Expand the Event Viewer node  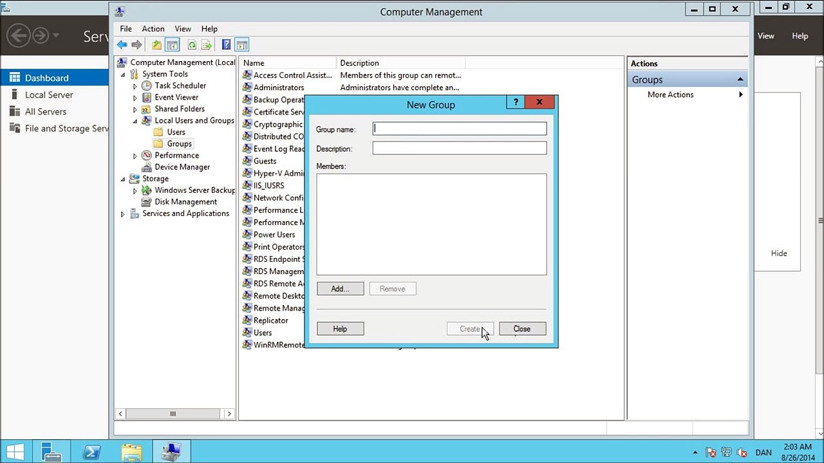click(x=135, y=98)
